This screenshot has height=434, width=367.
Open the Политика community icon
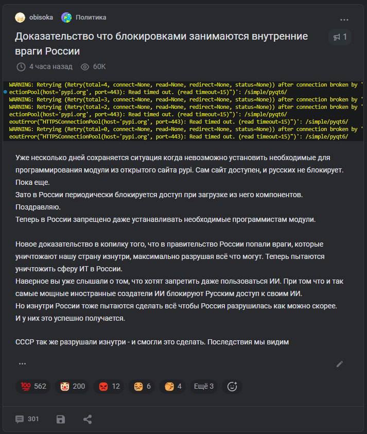66,18
